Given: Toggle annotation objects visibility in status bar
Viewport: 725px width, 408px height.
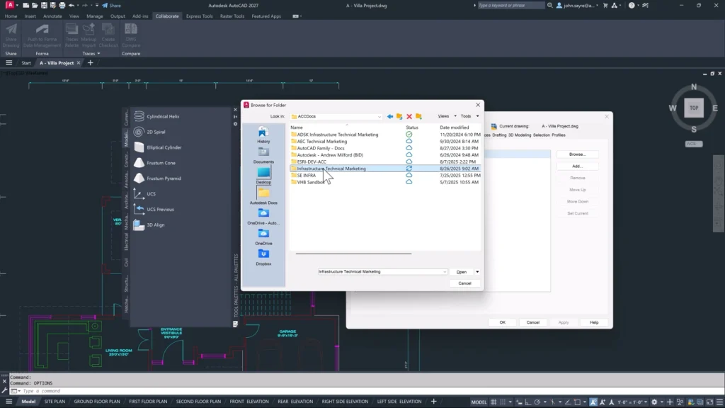Looking at the screenshot, I should 593,402.
